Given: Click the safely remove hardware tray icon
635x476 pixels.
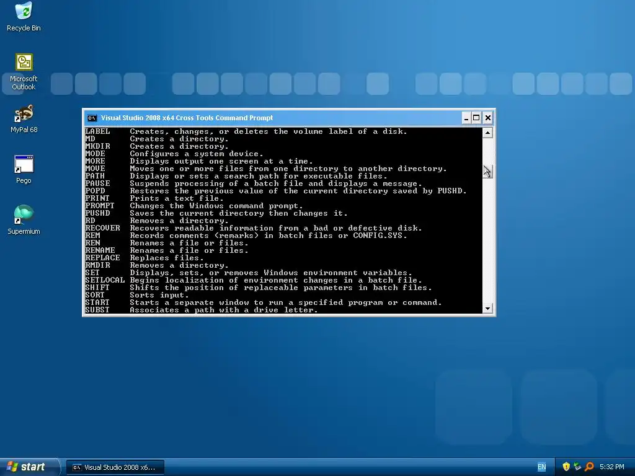Looking at the screenshot, I should 577,467.
